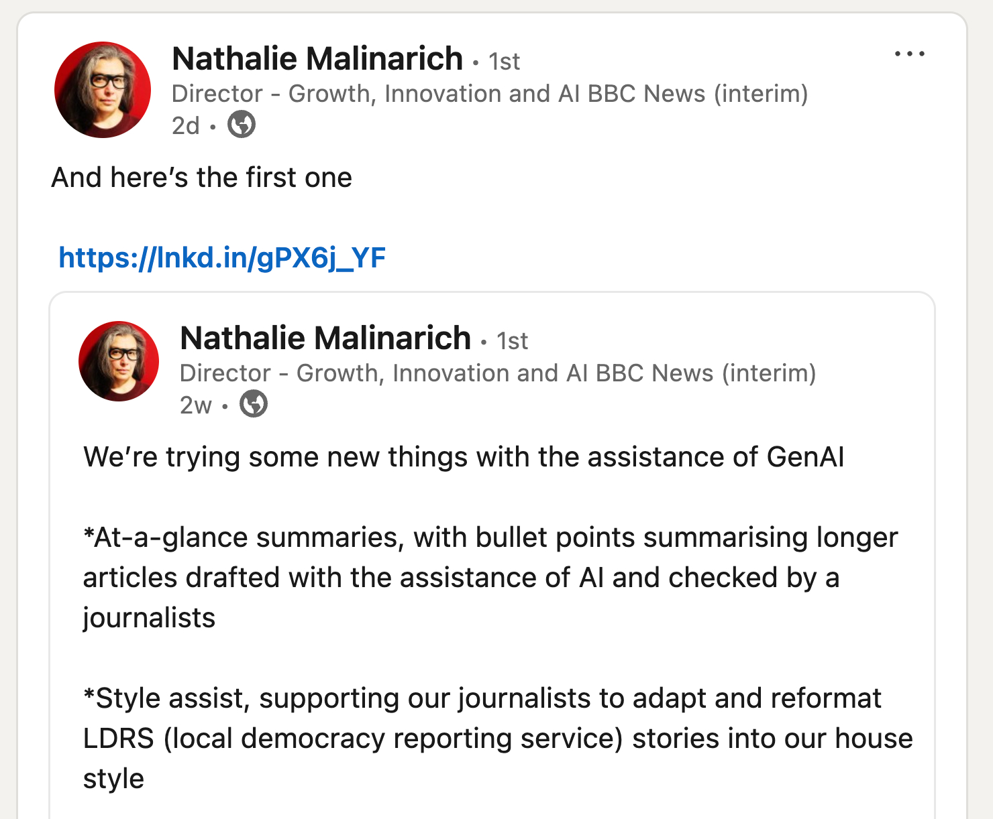Image resolution: width=993 pixels, height=819 pixels.
Task: Open the profile photo in the reshared post
Action: pos(119,361)
